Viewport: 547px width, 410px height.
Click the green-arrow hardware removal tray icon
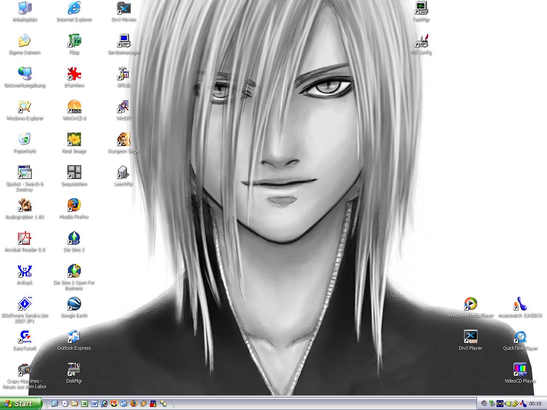(492, 403)
